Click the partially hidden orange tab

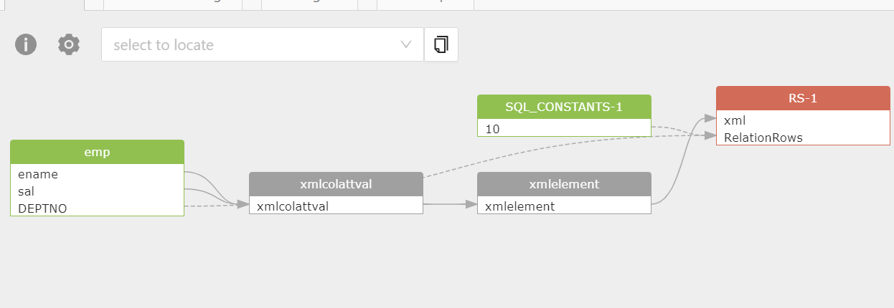click(425, 4)
